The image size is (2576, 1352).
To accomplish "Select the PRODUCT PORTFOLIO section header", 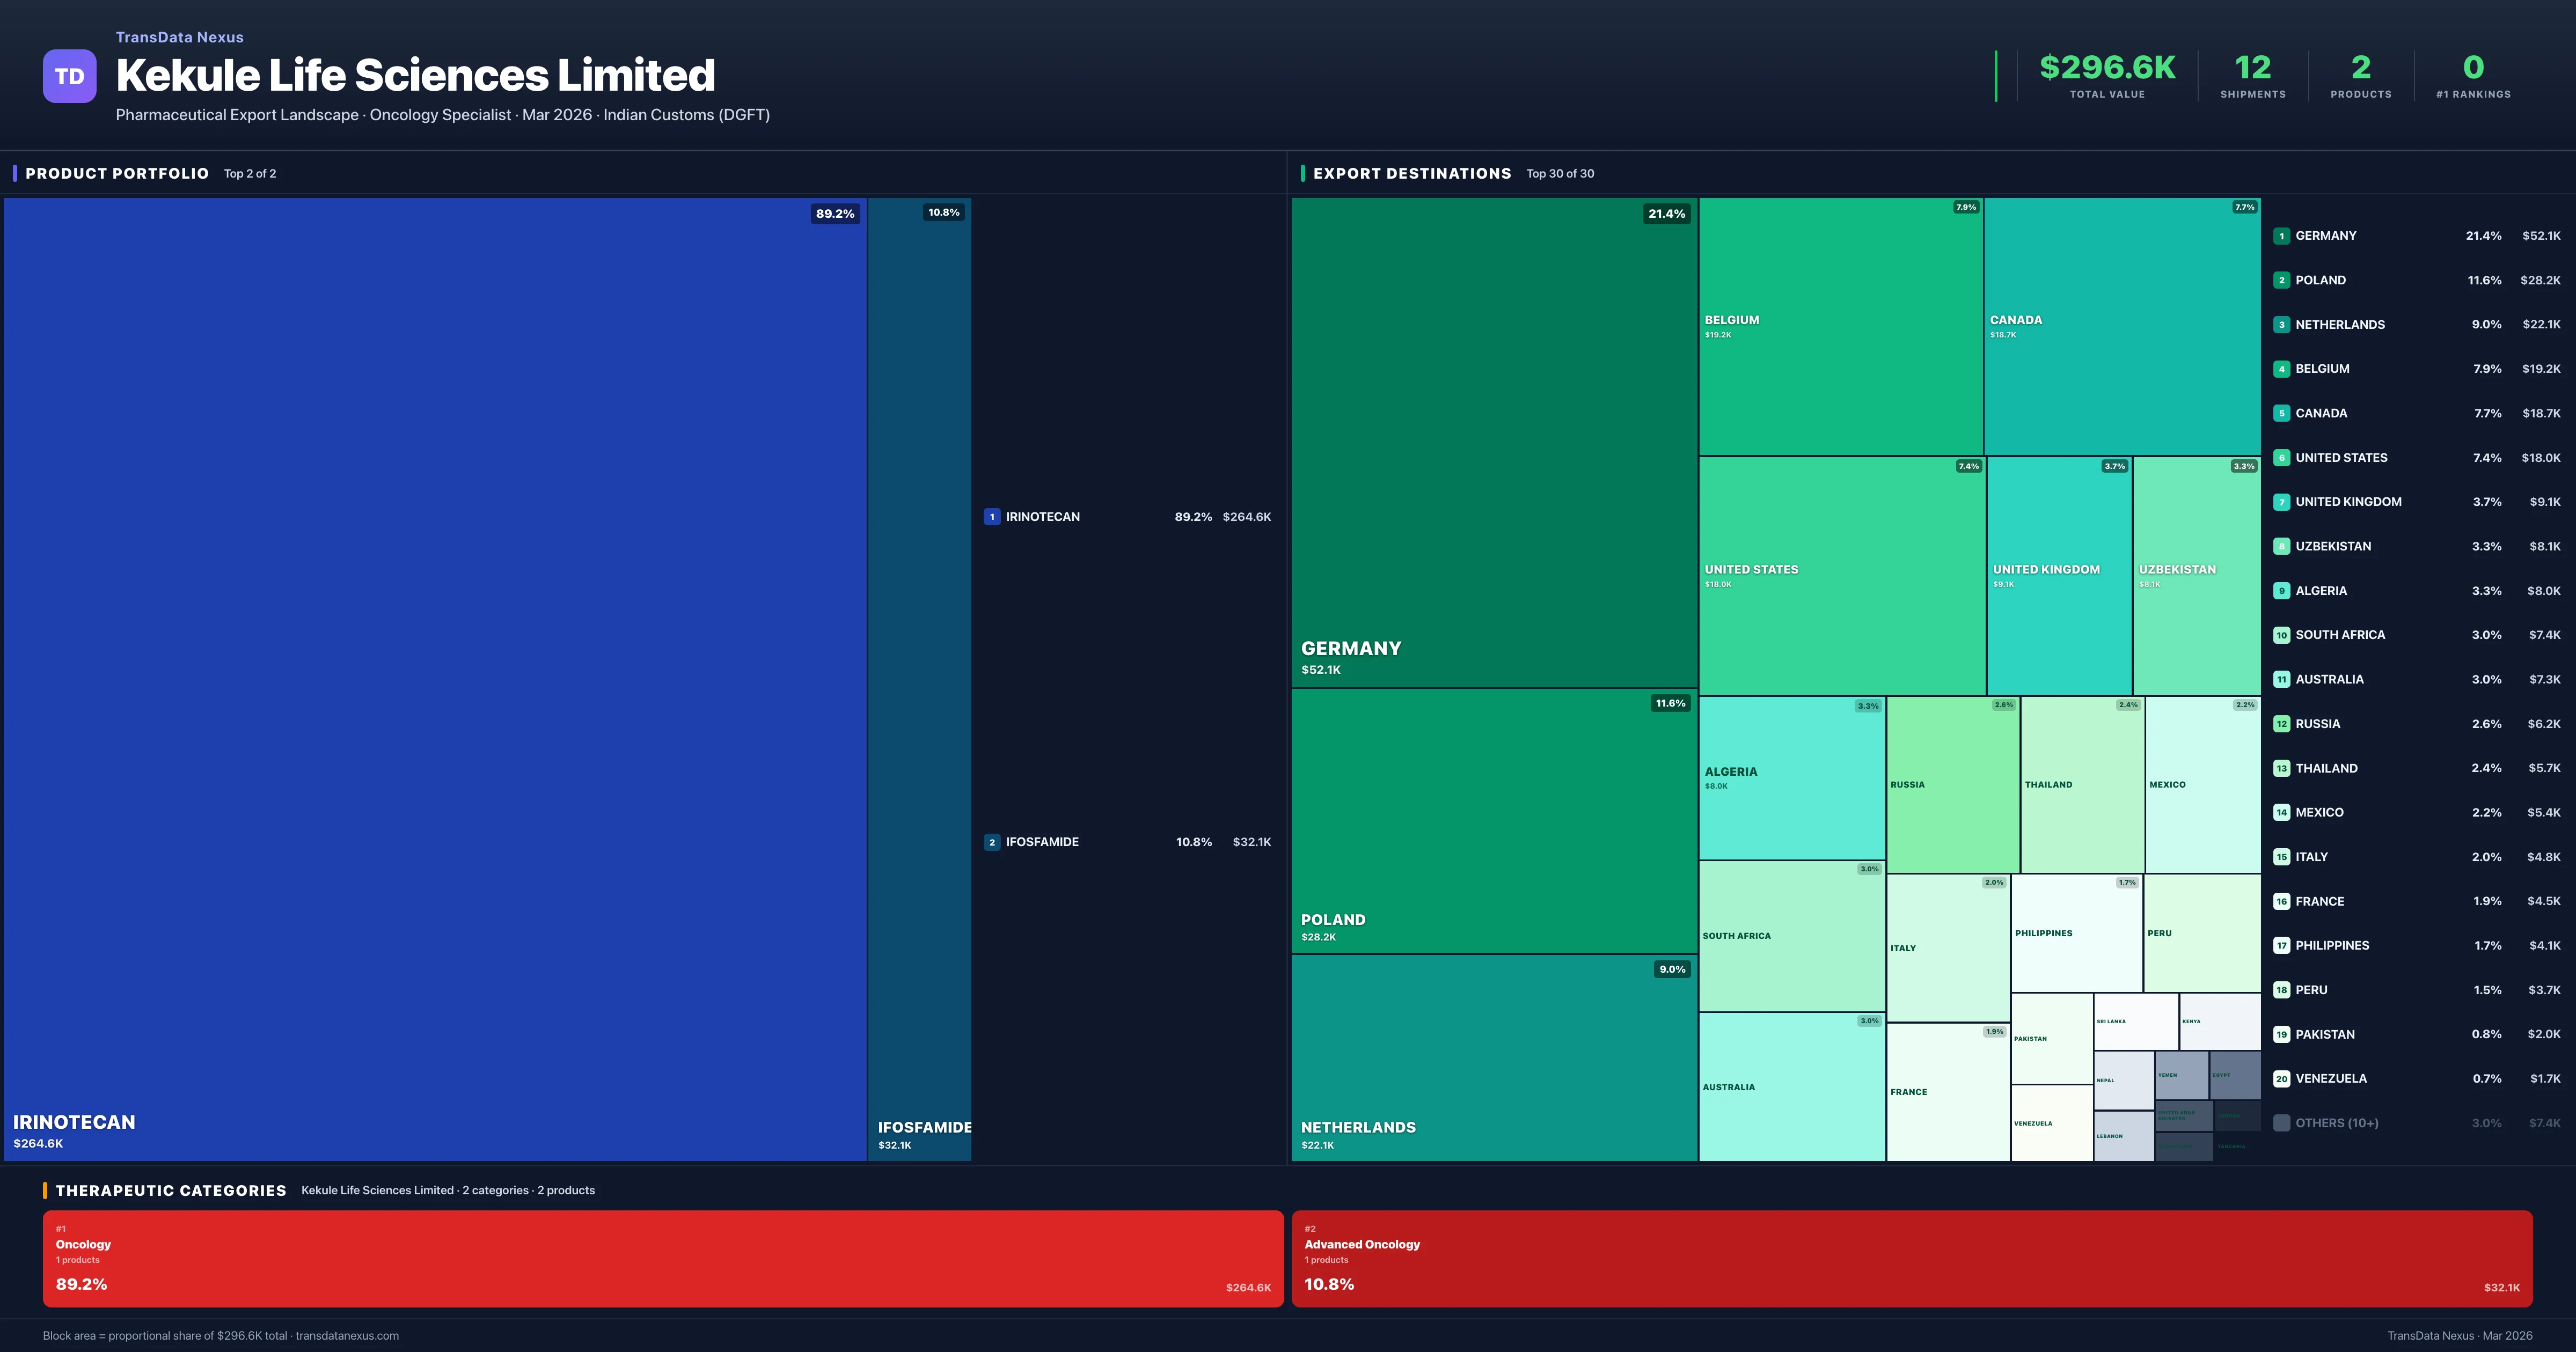I will click(x=117, y=173).
